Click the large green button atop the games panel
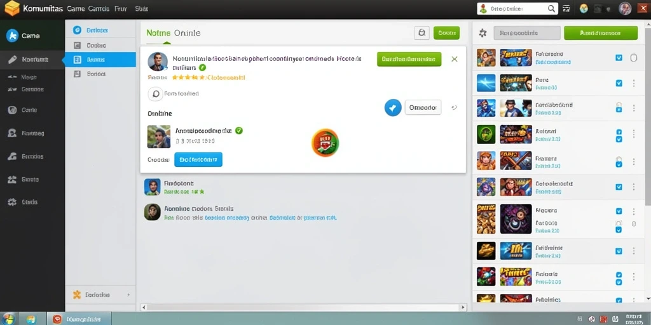Viewport: 651px width, 325px height. coord(601,33)
